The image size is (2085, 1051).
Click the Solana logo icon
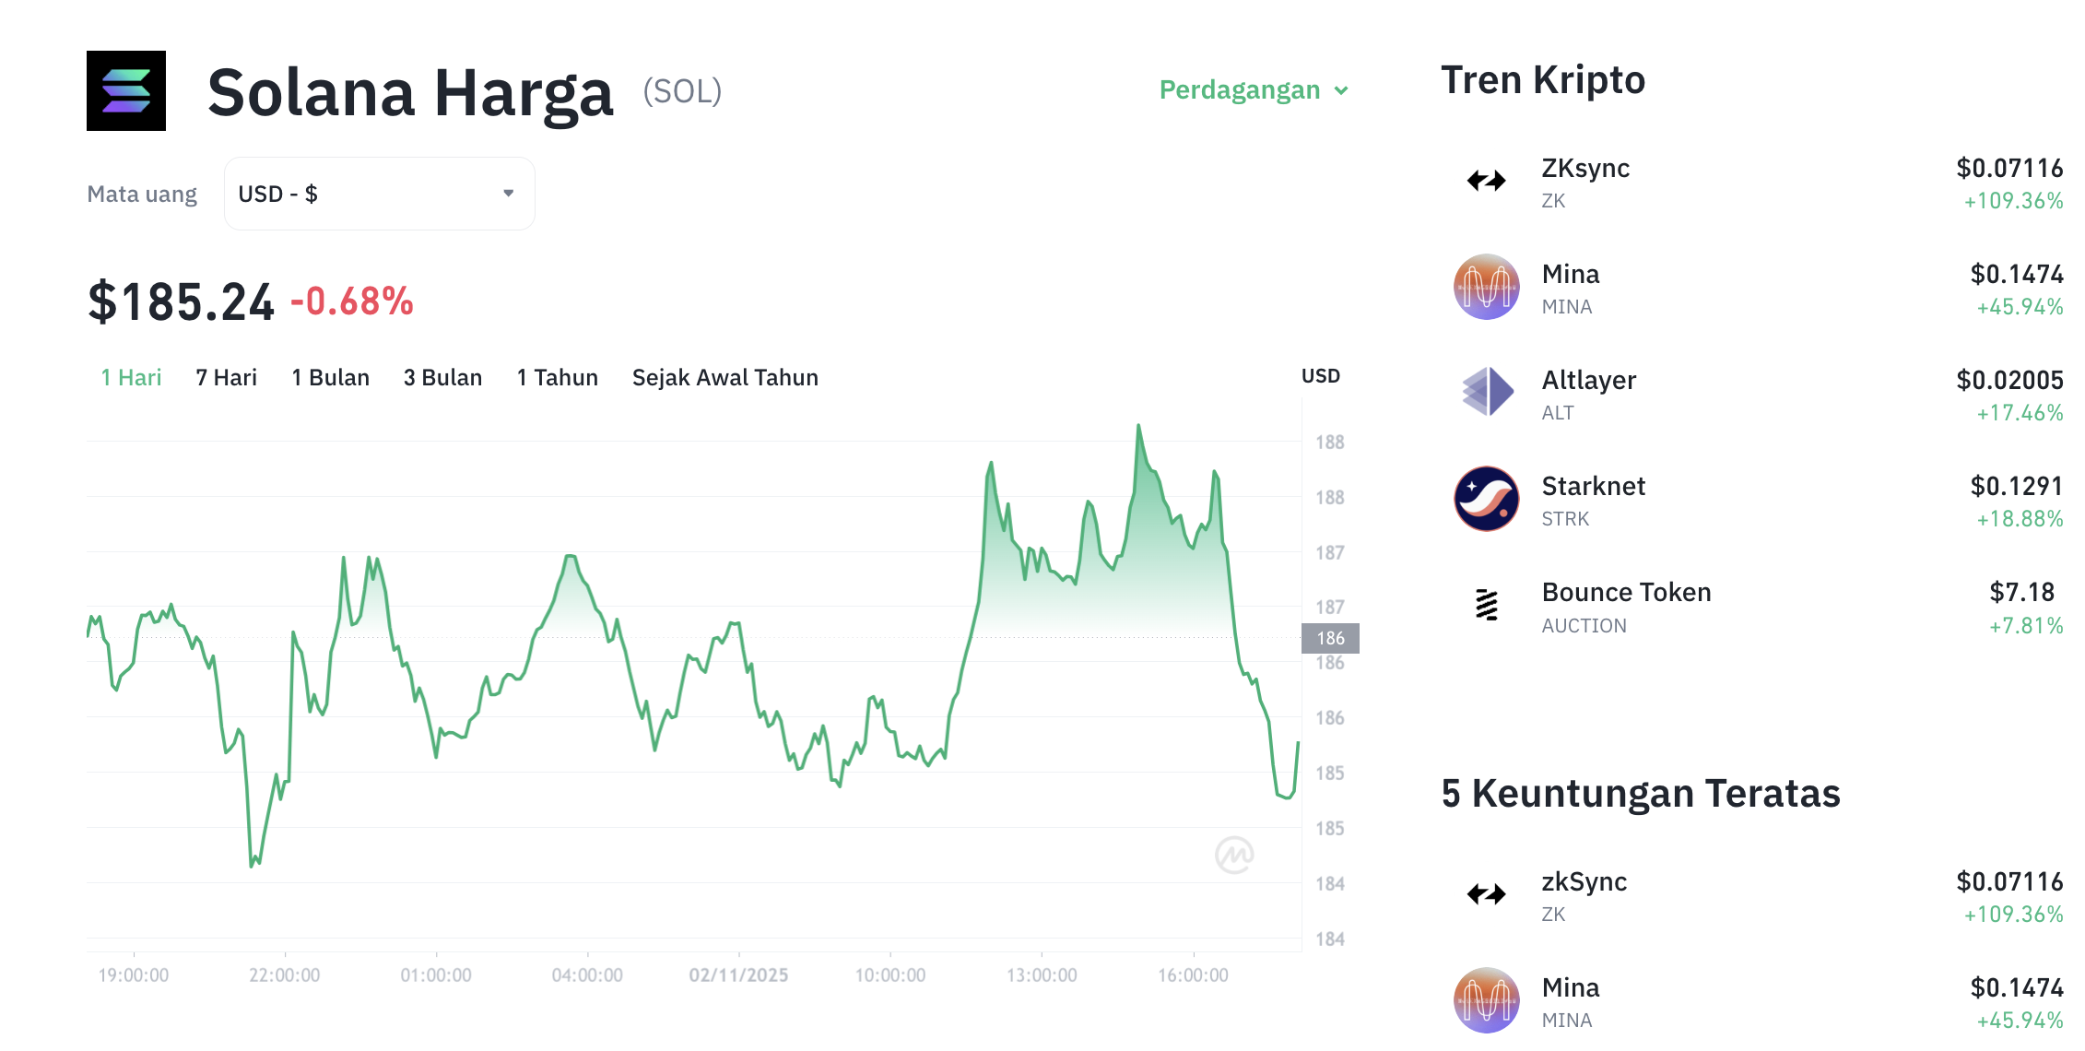coord(126,90)
